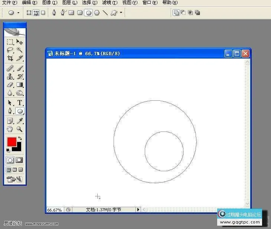Select the Eyedropper tool
The width and height of the screenshot is (271, 229).
coord(19,121)
